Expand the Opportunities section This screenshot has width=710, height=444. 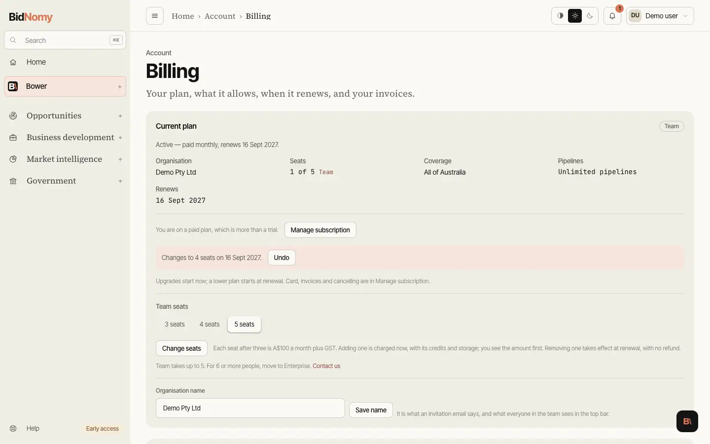120,116
